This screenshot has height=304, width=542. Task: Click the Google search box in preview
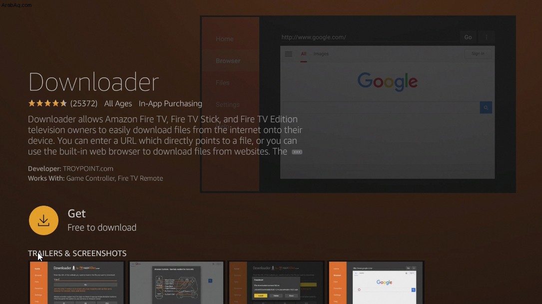pyautogui.click(x=381, y=108)
